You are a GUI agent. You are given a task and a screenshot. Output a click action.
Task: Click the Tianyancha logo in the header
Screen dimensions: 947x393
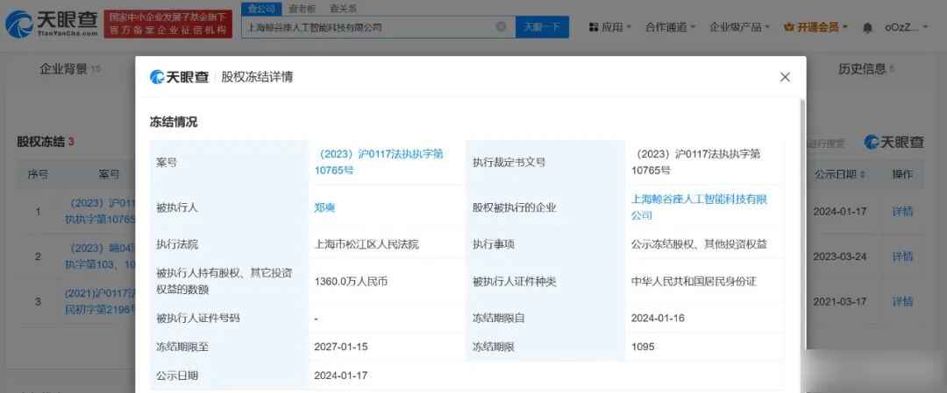click(49, 25)
